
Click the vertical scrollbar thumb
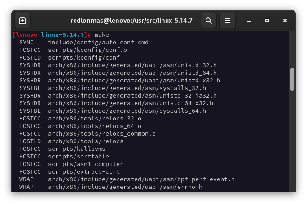(x=292, y=79)
